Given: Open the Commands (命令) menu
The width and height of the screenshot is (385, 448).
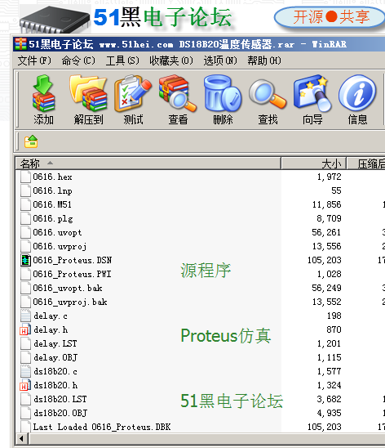Looking at the screenshot, I should point(78,60).
